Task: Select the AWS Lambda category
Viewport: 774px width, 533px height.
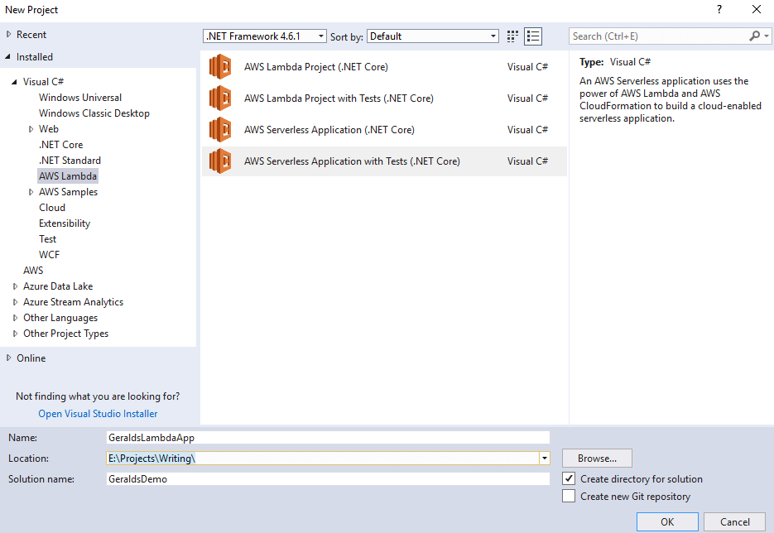Action: pos(68,176)
